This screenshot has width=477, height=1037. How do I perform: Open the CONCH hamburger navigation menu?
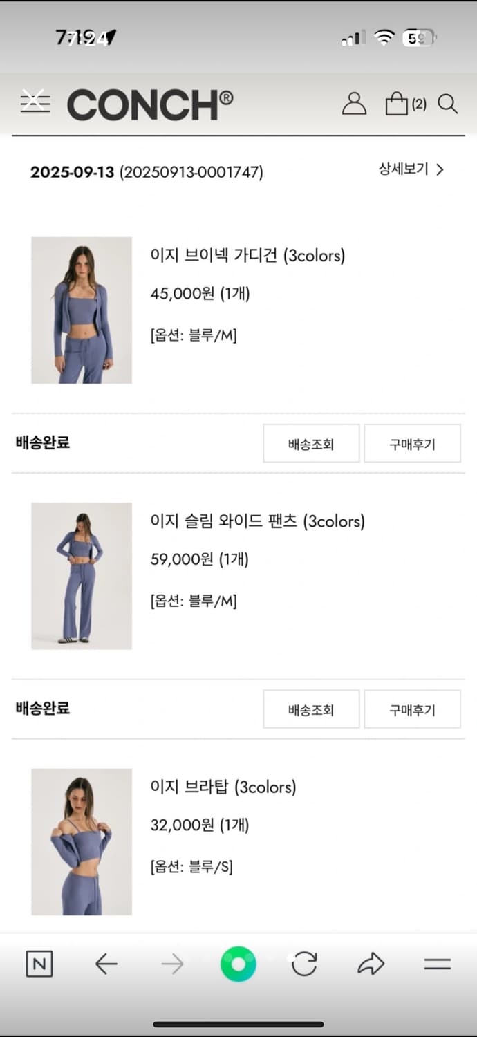pos(35,102)
